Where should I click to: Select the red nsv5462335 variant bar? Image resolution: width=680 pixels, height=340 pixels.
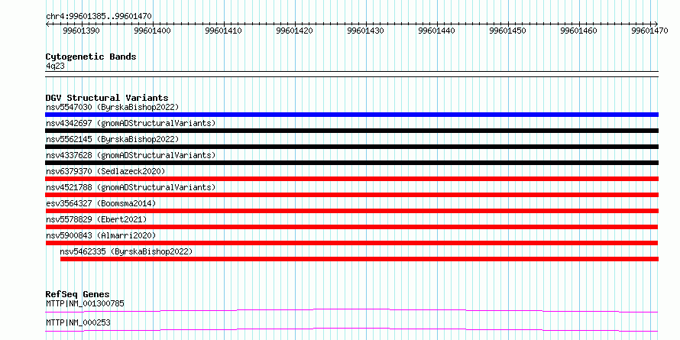point(360,259)
